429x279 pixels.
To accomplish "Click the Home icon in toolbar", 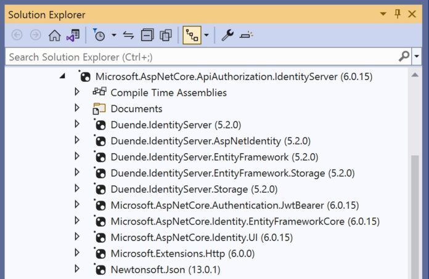I will tap(54, 35).
